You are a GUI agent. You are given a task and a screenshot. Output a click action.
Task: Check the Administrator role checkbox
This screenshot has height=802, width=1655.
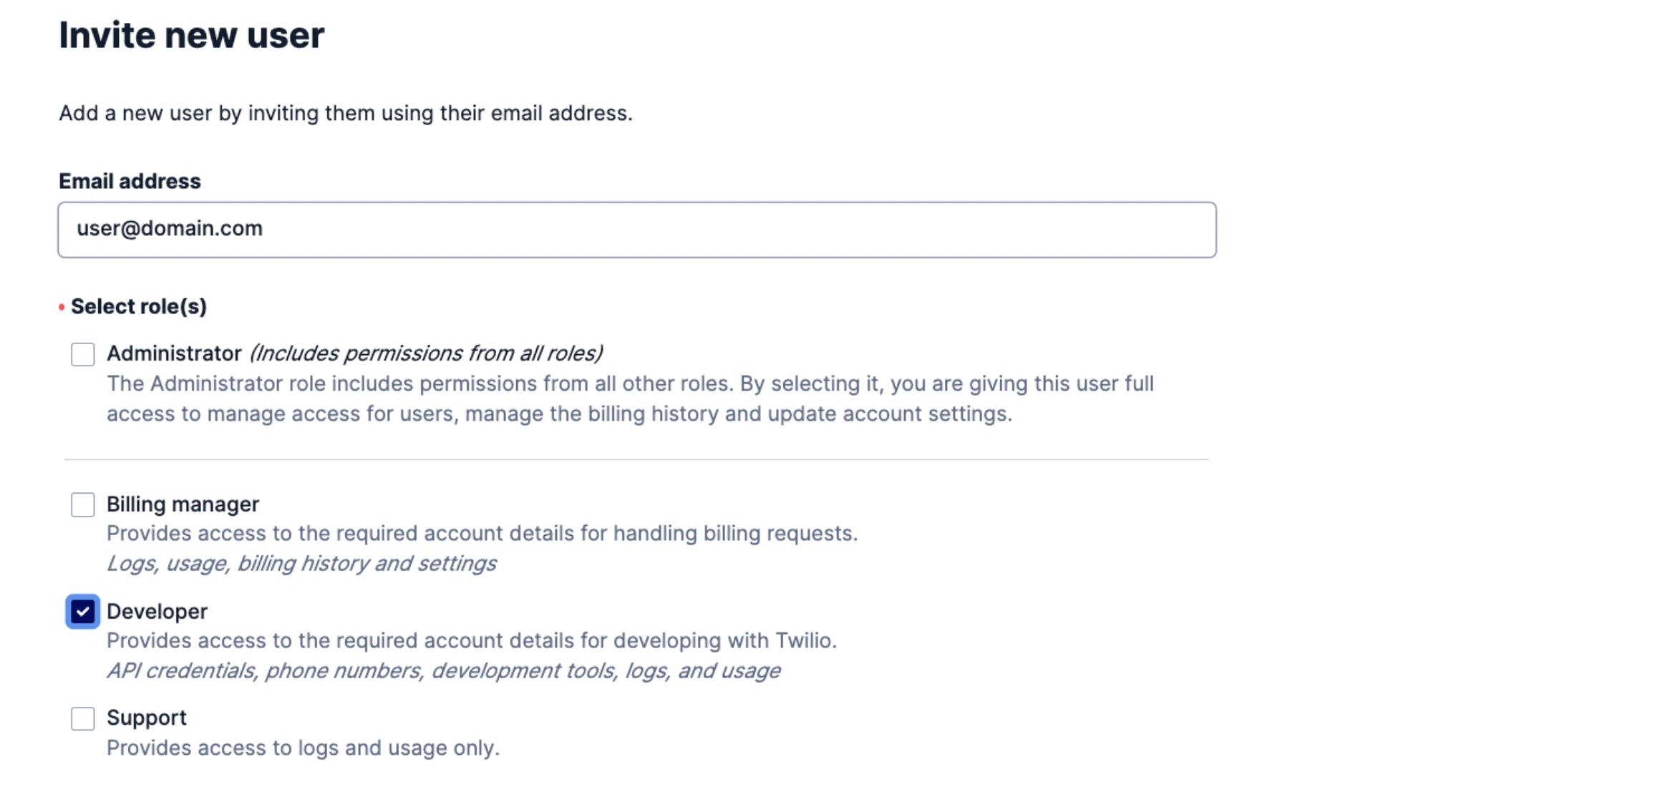[83, 354]
